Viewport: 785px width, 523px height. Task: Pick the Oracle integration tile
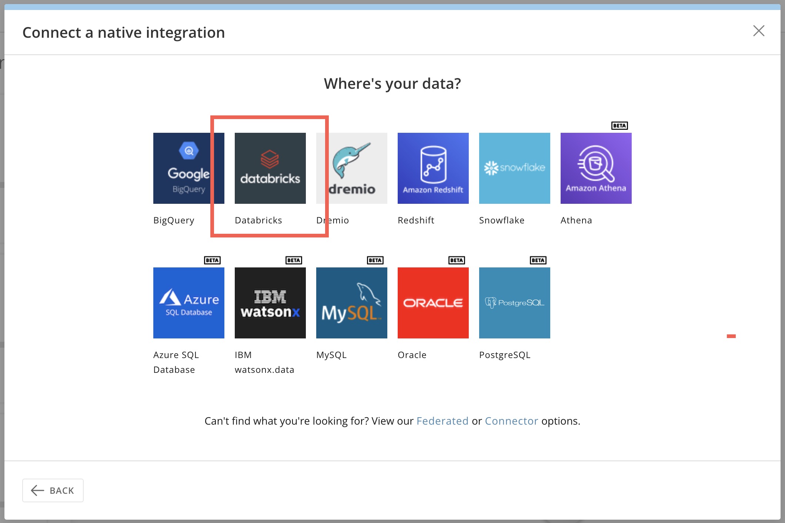pyautogui.click(x=433, y=303)
